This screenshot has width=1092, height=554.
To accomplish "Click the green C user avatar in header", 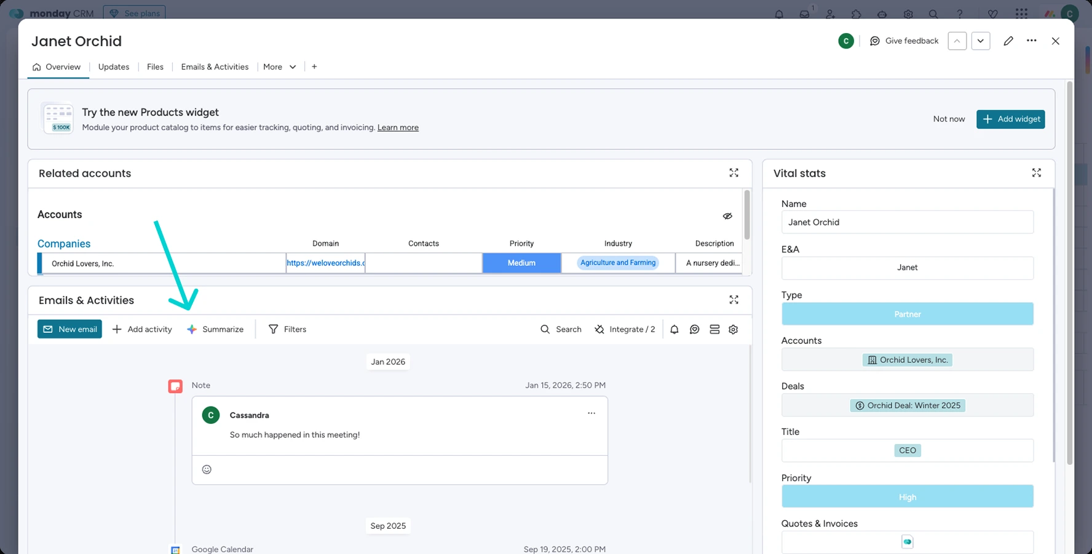I will pos(846,41).
